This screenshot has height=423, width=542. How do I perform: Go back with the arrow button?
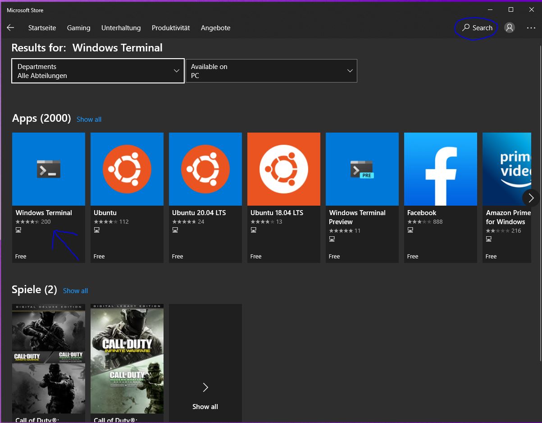click(10, 28)
